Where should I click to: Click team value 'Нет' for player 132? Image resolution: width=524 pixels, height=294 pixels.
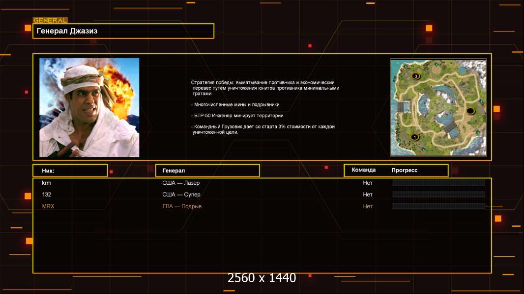368,195
